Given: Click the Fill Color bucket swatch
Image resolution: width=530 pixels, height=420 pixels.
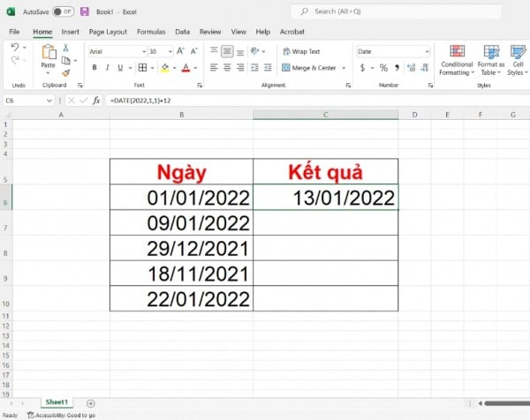Looking at the screenshot, I should click(165, 68).
